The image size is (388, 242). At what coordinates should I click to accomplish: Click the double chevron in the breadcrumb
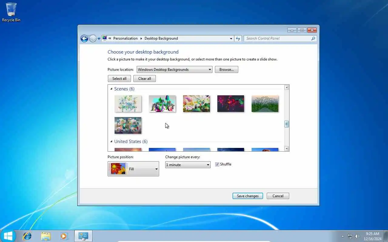click(x=110, y=38)
